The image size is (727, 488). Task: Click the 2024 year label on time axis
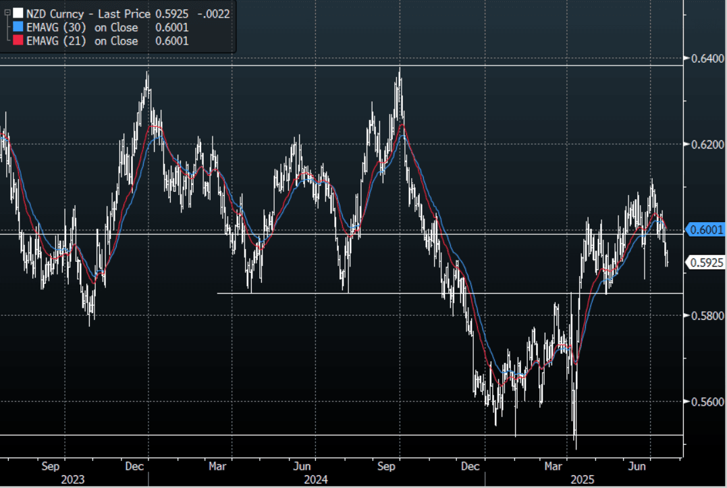pyautogui.click(x=315, y=480)
